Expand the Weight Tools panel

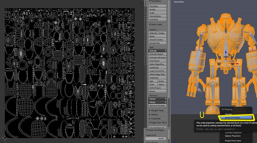pos(157,110)
